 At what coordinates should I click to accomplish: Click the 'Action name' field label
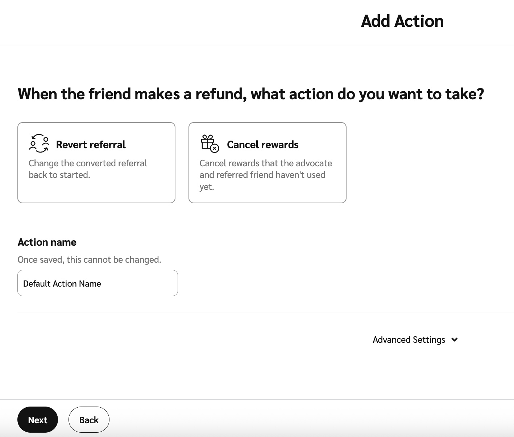tap(47, 242)
